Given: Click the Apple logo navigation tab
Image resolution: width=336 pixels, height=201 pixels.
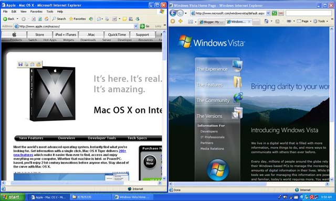Looking at the screenshot, I should 14,35.
